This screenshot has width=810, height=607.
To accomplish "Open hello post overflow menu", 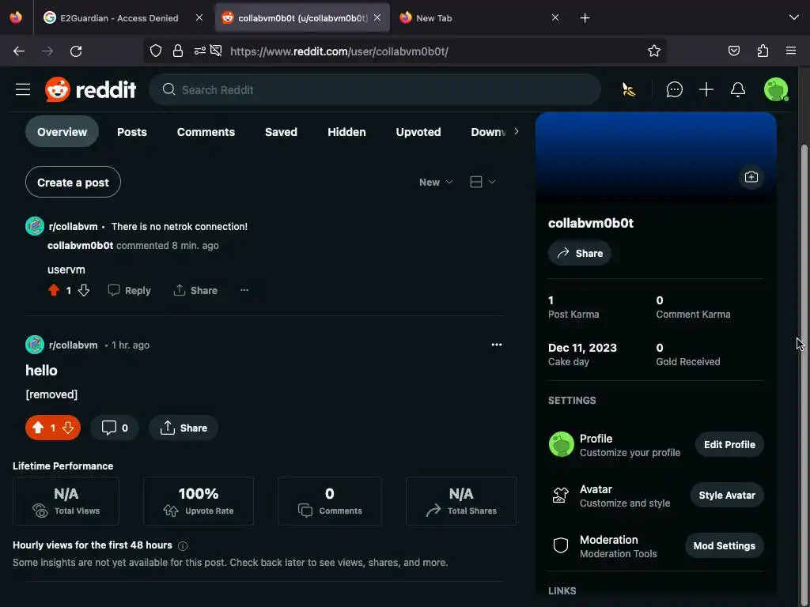I will point(497,345).
